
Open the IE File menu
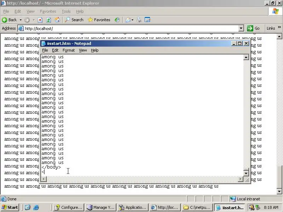pyautogui.click(x=6, y=11)
